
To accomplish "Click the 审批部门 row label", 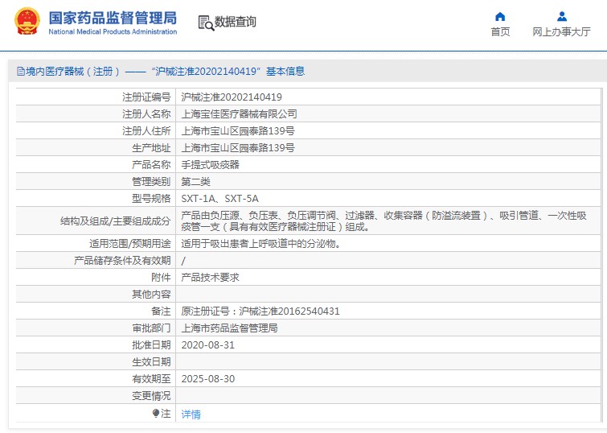I will [x=151, y=328].
